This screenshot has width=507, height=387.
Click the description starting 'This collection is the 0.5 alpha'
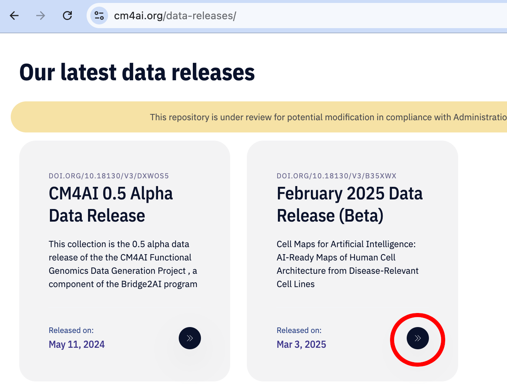(123, 264)
